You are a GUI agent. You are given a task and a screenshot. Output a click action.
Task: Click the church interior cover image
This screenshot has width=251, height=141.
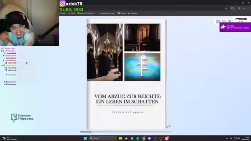[105, 52]
